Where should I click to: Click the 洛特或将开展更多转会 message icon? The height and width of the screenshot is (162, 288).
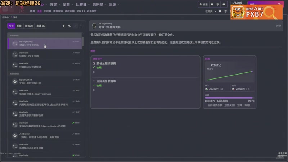coord(15,146)
